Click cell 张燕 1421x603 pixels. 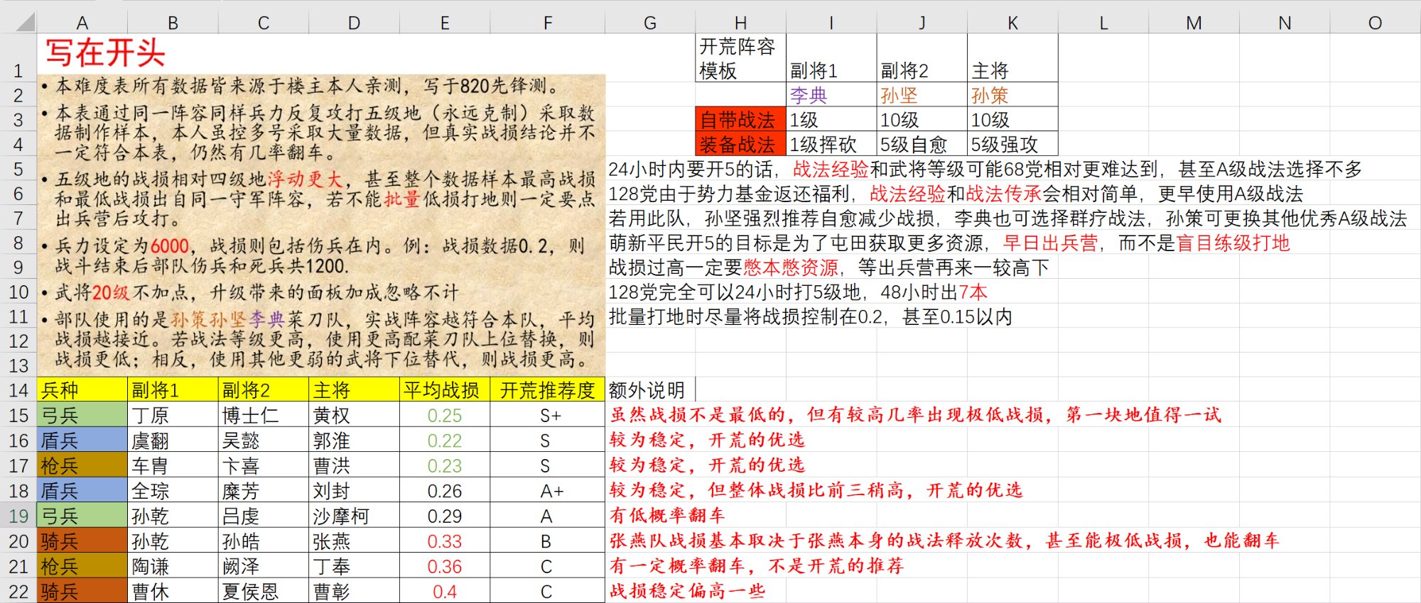(354, 541)
